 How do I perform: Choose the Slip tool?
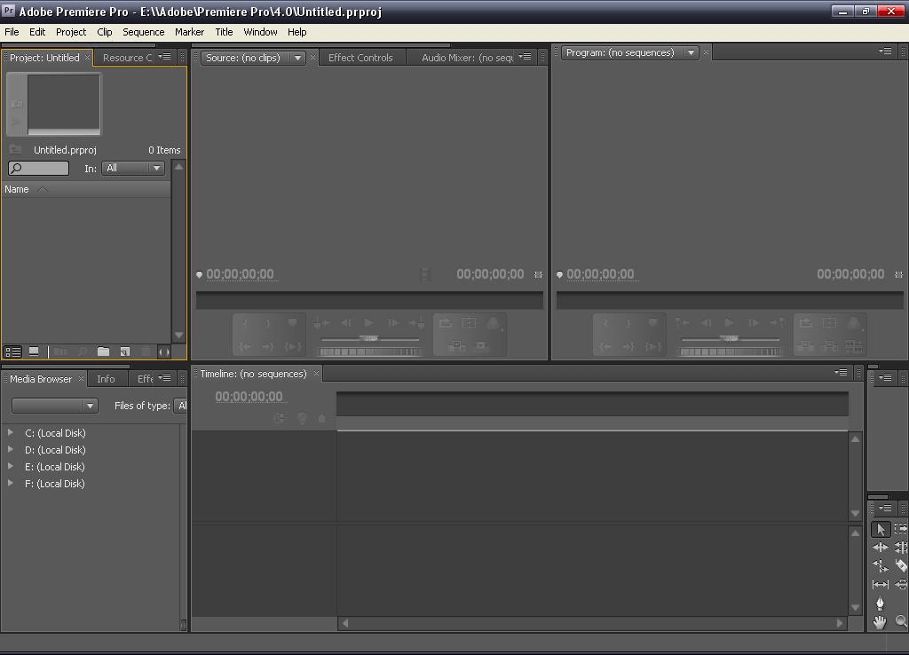(880, 585)
